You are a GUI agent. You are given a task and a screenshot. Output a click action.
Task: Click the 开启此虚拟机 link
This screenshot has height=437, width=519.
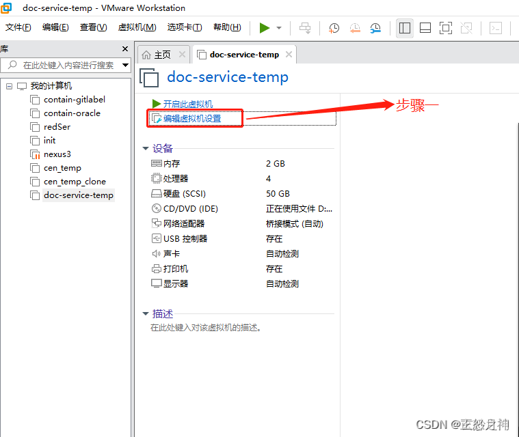(x=187, y=104)
